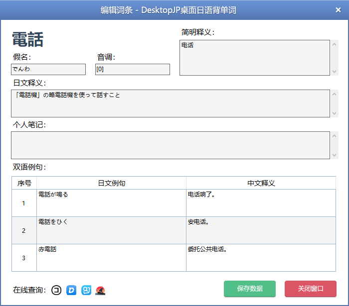Open the blue D dictionary lookup icon
The width and height of the screenshot is (349, 306).
pos(71,290)
